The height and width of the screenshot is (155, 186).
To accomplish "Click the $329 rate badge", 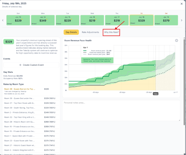I will tap(9, 42).
